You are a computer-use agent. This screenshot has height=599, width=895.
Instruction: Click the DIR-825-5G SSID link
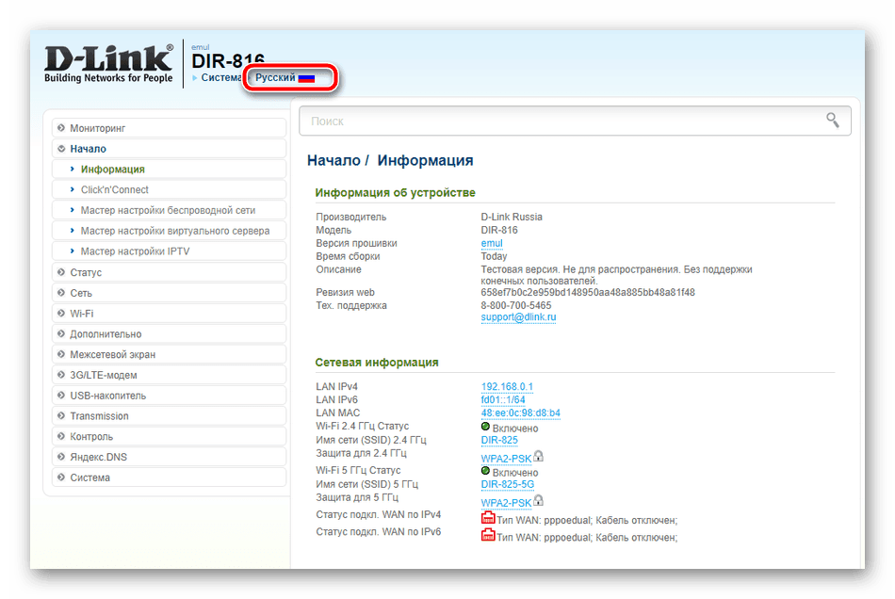point(508,484)
